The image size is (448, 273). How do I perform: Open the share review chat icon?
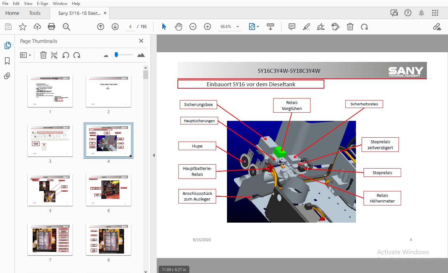coord(394,13)
